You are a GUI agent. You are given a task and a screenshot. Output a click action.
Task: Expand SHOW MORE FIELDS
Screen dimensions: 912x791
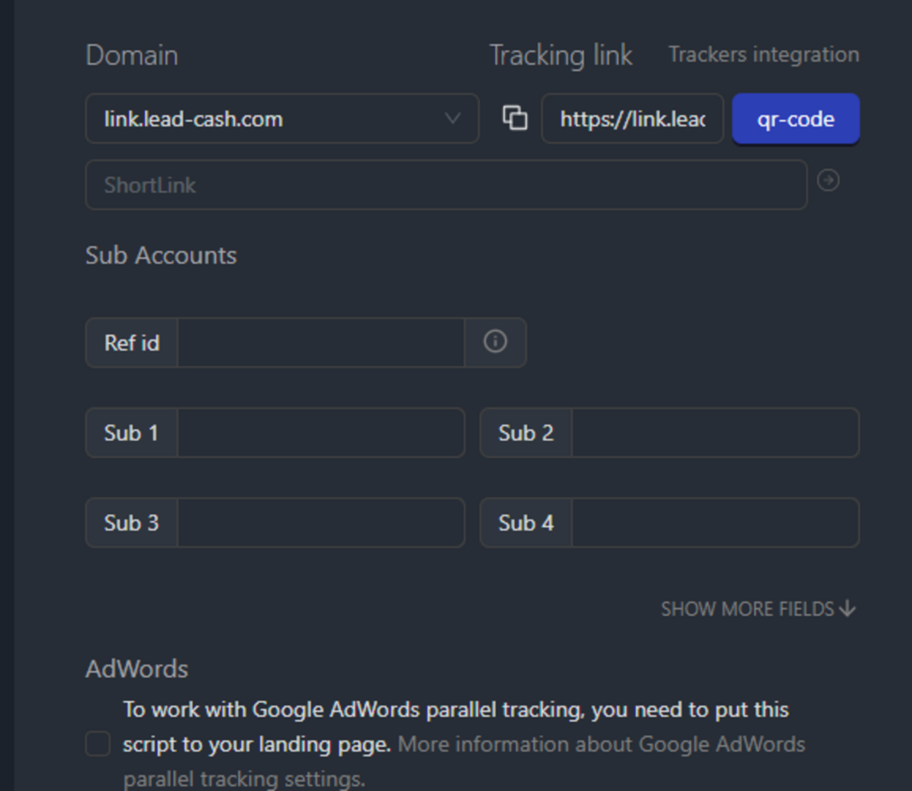pyautogui.click(x=757, y=608)
